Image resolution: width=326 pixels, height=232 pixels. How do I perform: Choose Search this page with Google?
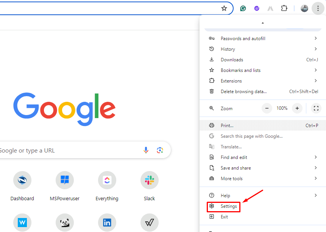pos(263,136)
